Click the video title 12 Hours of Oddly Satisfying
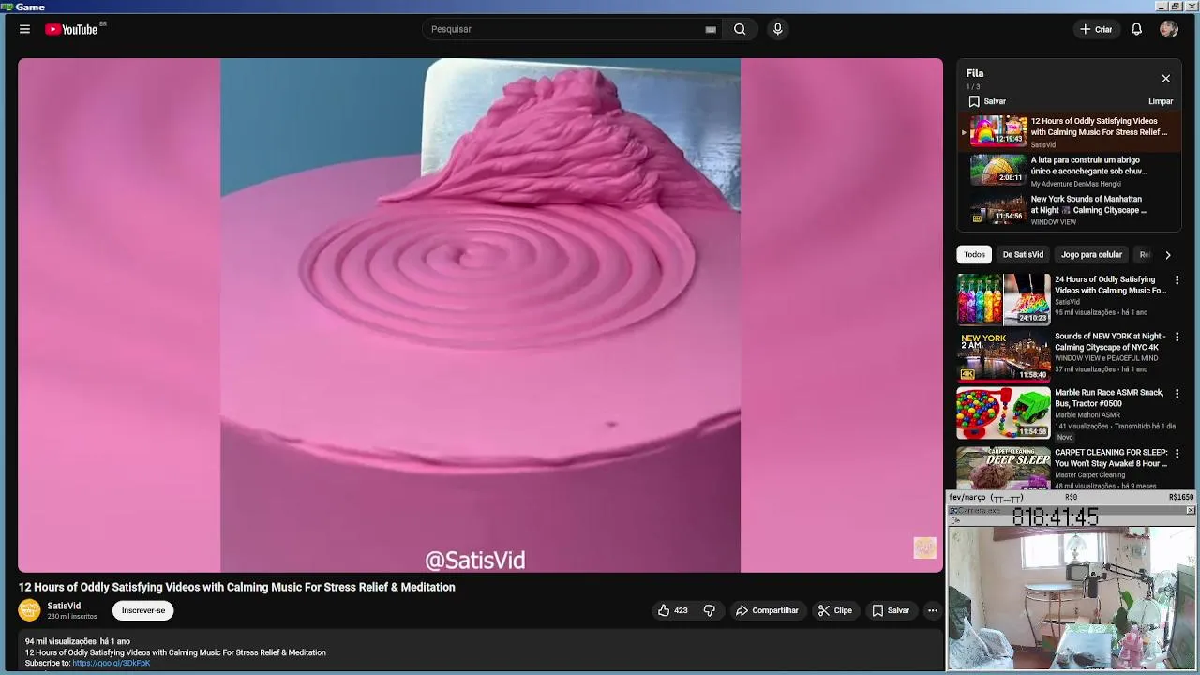Image resolution: width=1200 pixels, height=675 pixels. pyautogui.click(x=236, y=587)
